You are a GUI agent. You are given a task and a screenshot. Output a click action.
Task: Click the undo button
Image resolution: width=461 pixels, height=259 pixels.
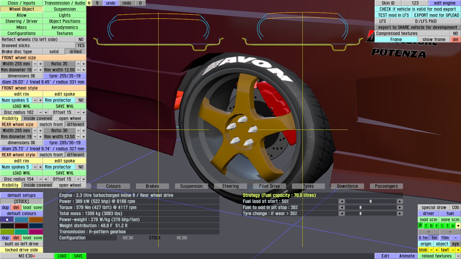click(x=111, y=3)
